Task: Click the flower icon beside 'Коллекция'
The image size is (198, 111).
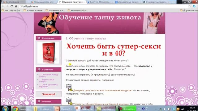Action: 39,38
